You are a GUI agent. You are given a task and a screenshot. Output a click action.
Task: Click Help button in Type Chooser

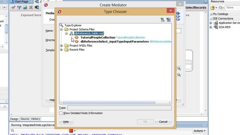tap(66, 121)
